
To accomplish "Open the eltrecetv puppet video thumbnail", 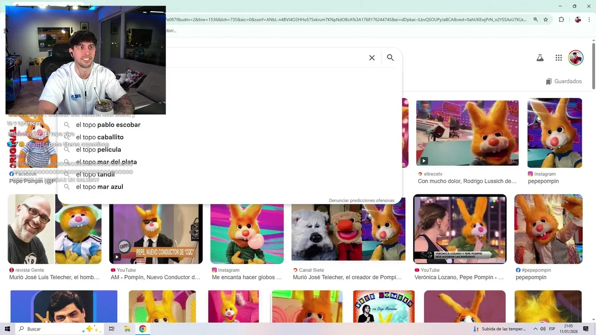I will point(467,133).
